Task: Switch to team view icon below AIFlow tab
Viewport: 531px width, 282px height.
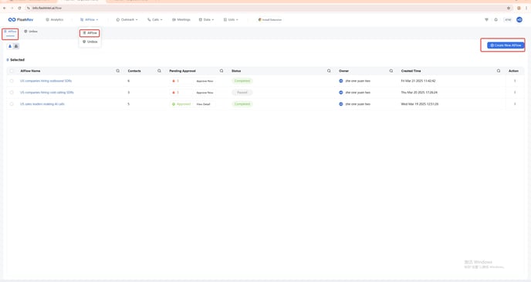Action: (x=16, y=46)
